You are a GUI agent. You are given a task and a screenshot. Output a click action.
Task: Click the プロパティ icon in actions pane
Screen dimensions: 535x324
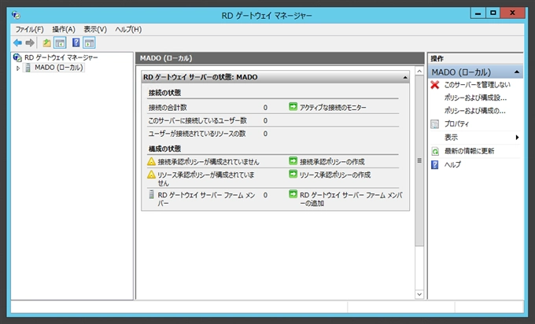pos(434,123)
